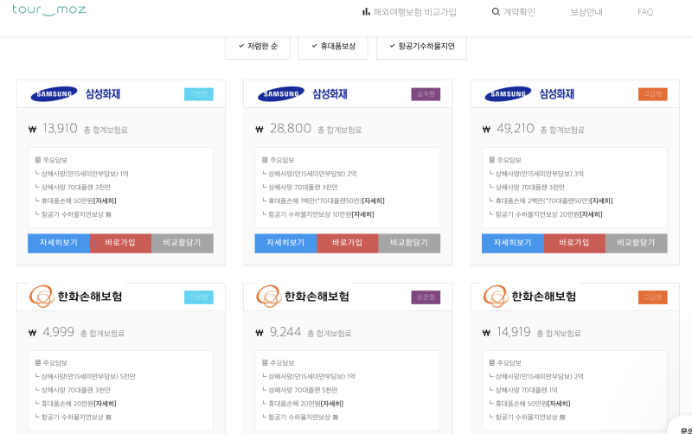Screen dimensions: 692x434
Task: Open 자세히 link for 수하물지연보상 10만원, Samsung 28,800
Action: tap(362, 214)
